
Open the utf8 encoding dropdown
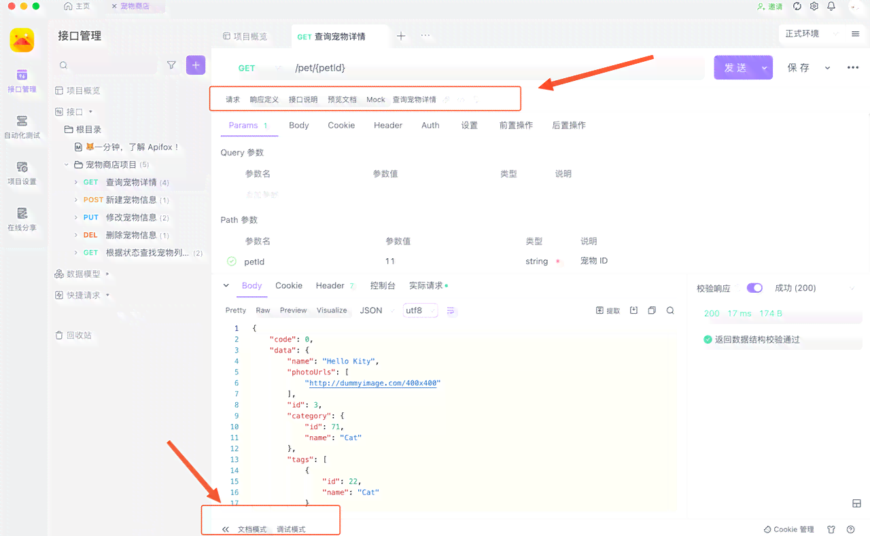[420, 310]
